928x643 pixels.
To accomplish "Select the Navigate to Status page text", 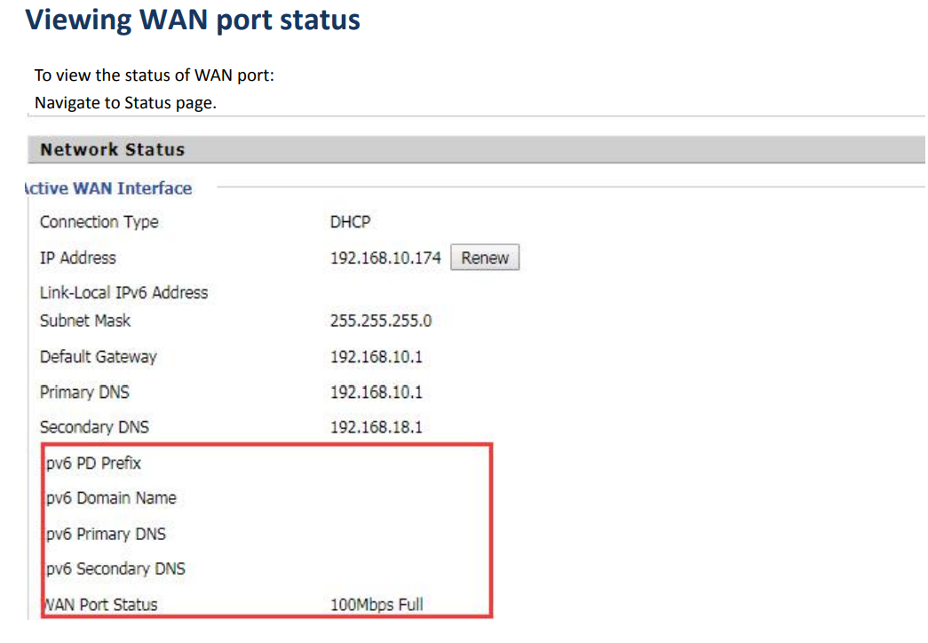I will coord(125,103).
